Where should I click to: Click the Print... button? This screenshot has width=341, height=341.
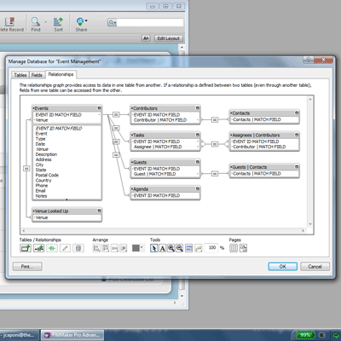pyautogui.click(x=27, y=267)
